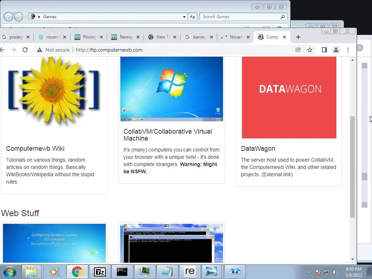Close the riiconn tab
The width and height of the screenshot is (372, 279).
pos(65,37)
